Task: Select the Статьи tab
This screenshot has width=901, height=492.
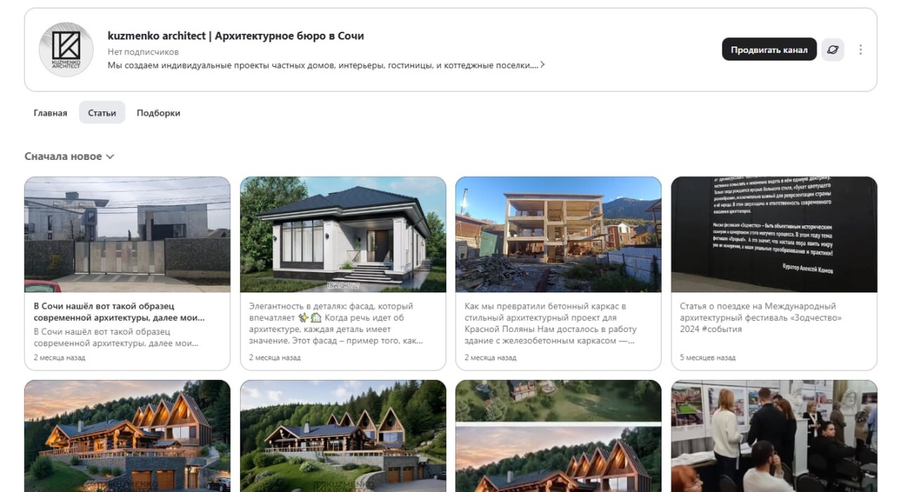Action: tap(102, 113)
